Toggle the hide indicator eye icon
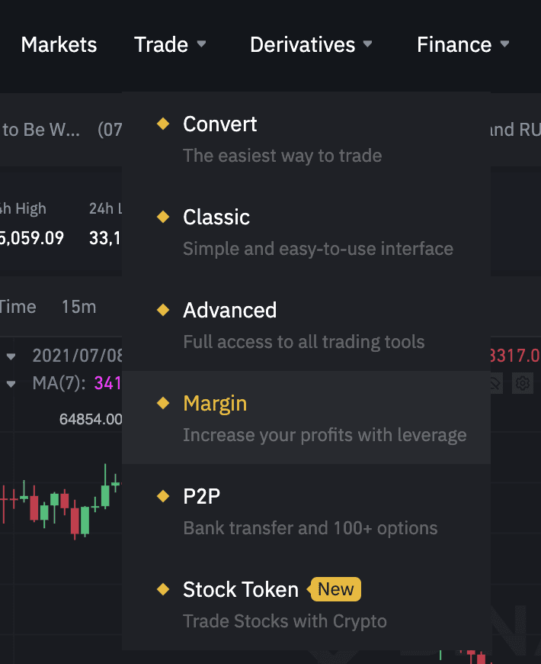The height and width of the screenshot is (664, 541). tap(495, 383)
